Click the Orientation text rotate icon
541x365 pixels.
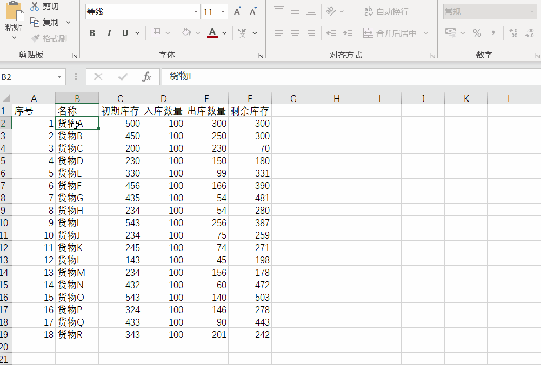(331, 11)
